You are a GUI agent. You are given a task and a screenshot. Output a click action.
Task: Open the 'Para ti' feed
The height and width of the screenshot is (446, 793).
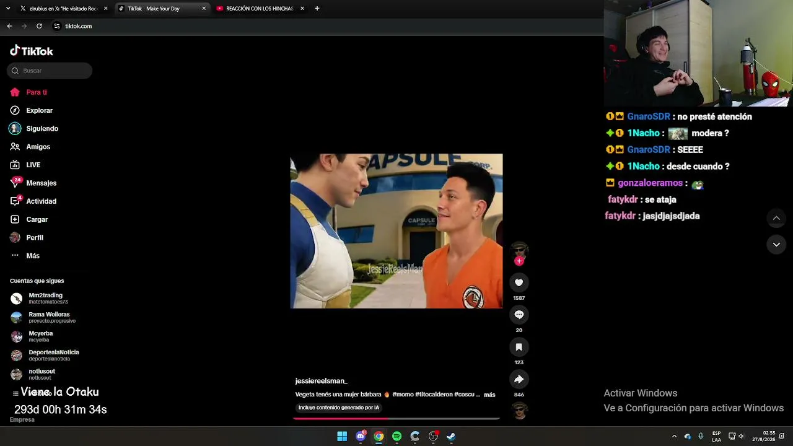(x=28, y=92)
